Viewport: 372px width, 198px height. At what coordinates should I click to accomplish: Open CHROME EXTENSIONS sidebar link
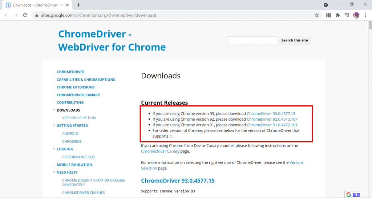click(76, 87)
